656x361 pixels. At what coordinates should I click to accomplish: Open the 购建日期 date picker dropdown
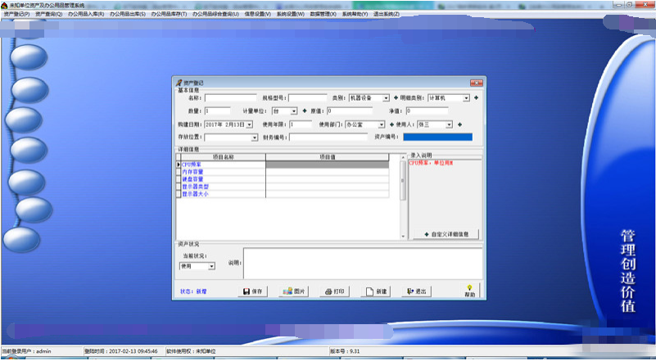click(x=250, y=124)
